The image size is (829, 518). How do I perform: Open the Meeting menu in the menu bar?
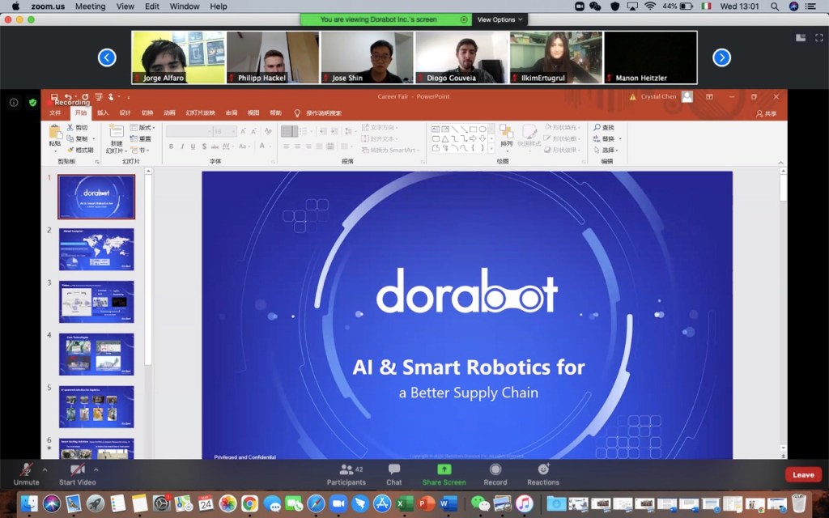tap(90, 6)
